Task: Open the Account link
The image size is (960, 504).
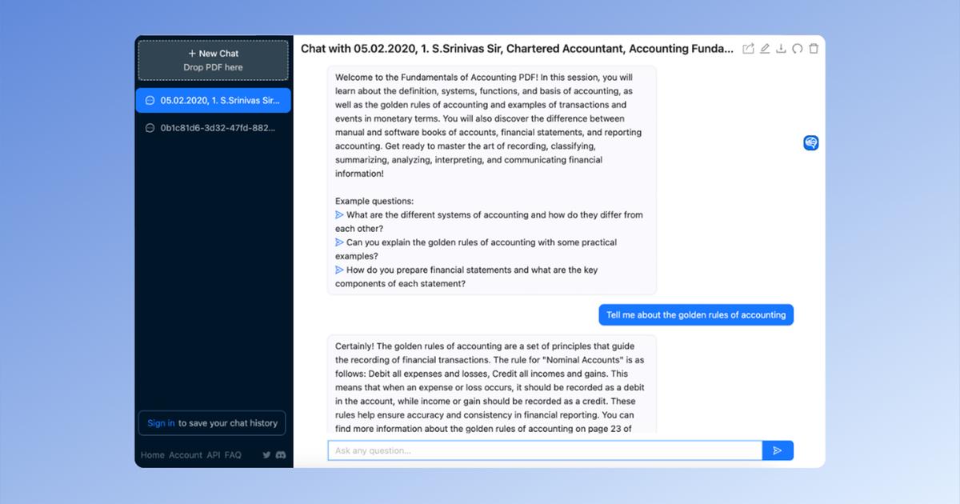Action: pos(186,455)
